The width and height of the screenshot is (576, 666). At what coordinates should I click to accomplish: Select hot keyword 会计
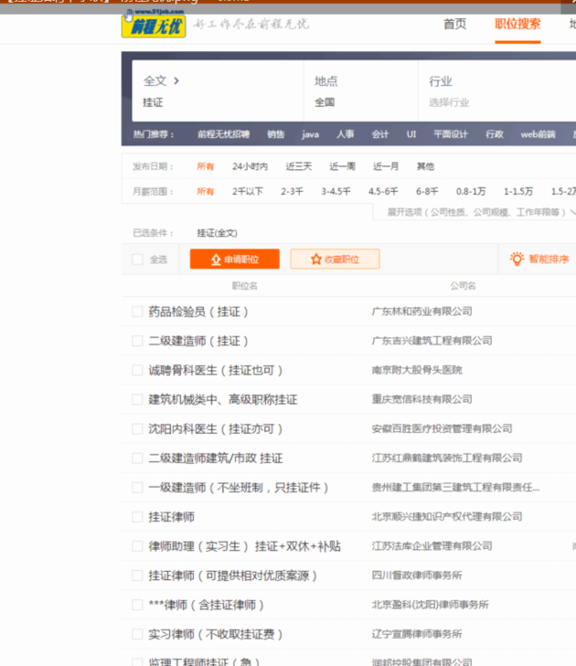[x=380, y=134]
